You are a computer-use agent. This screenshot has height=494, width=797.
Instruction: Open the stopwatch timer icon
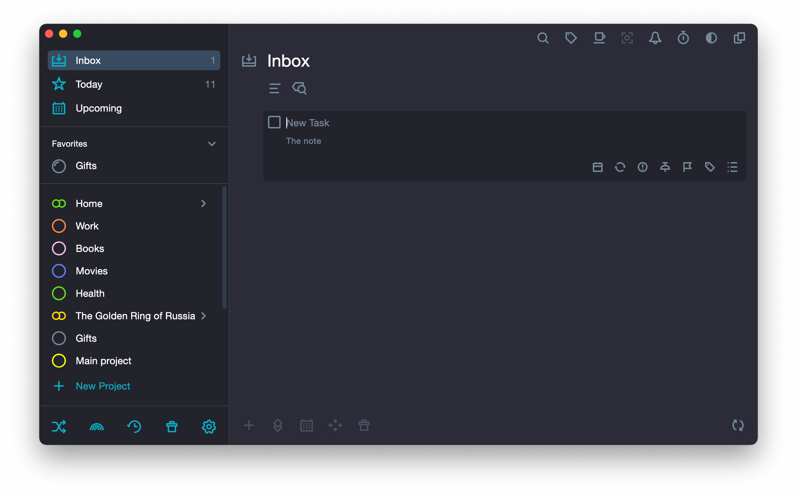[683, 38]
